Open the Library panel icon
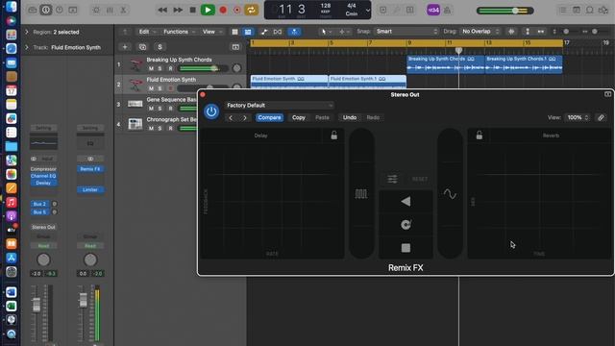The height and width of the screenshot is (346, 615). [x=33, y=10]
